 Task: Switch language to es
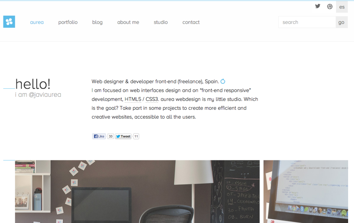[342, 7]
